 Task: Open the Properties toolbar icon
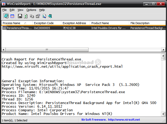[38, 16]
